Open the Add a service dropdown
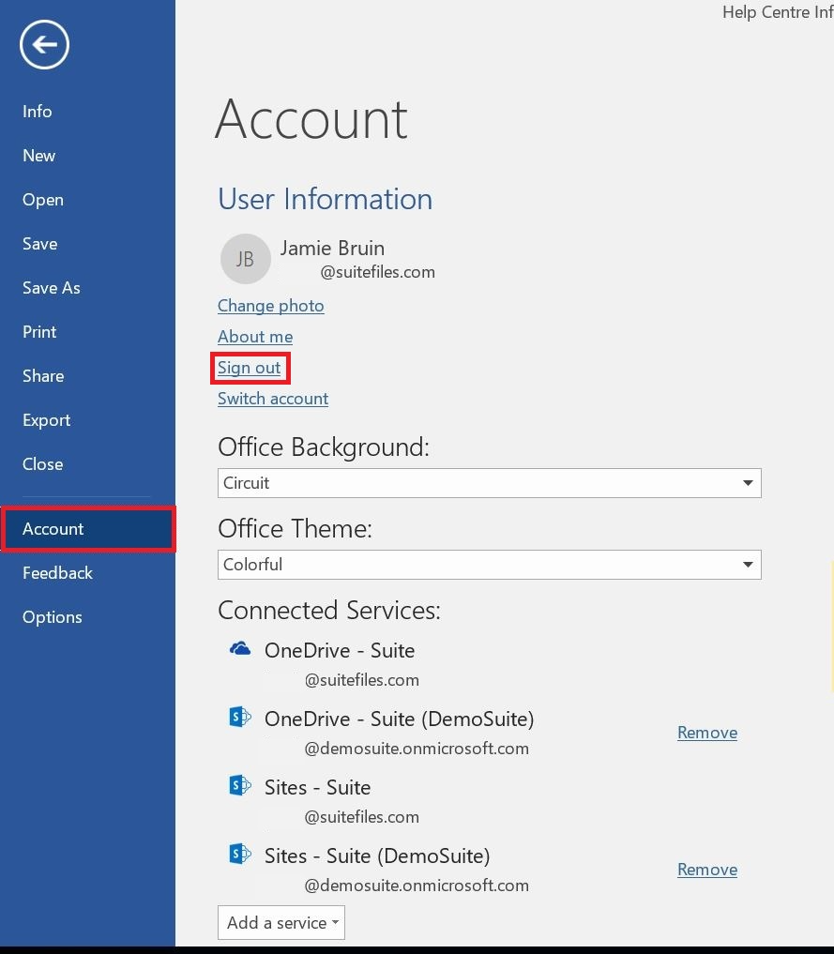 (x=281, y=922)
